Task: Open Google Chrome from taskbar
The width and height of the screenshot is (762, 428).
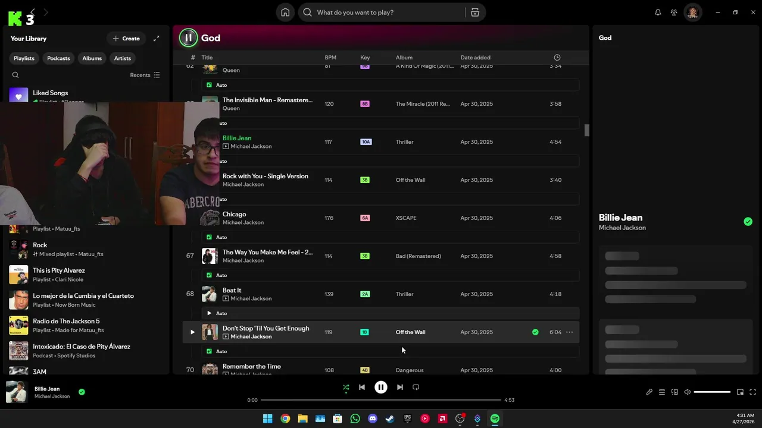Action: click(285, 418)
